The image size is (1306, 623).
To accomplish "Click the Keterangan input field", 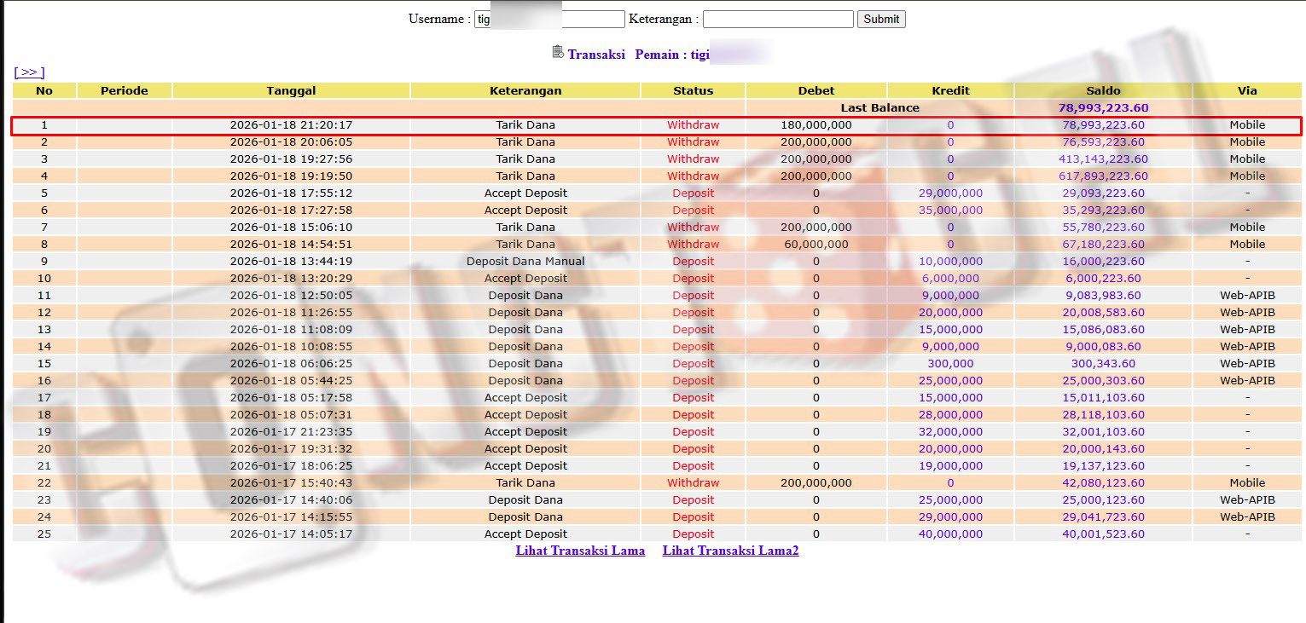I will [x=777, y=19].
